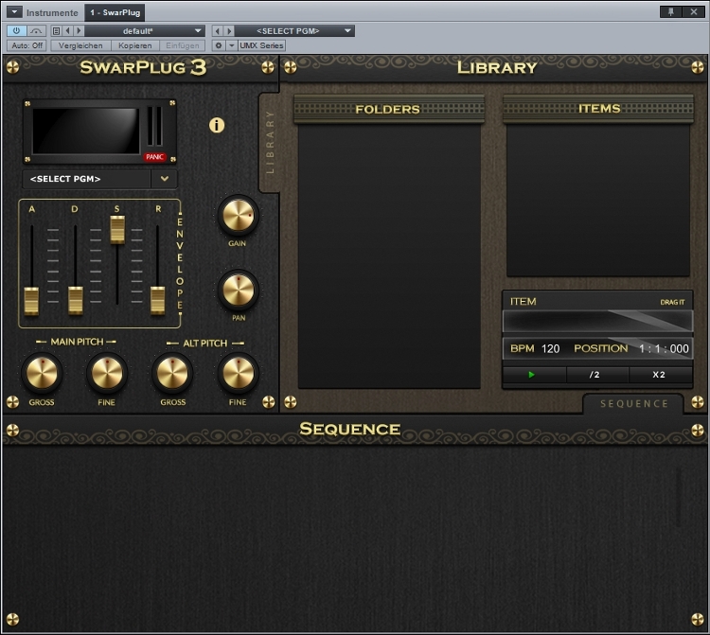This screenshot has height=635, width=710.
Task: Click the UMX Series controller field
Action: tap(261, 45)
